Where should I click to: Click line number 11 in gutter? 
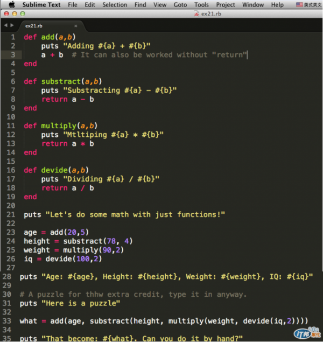tap(11, 125)
